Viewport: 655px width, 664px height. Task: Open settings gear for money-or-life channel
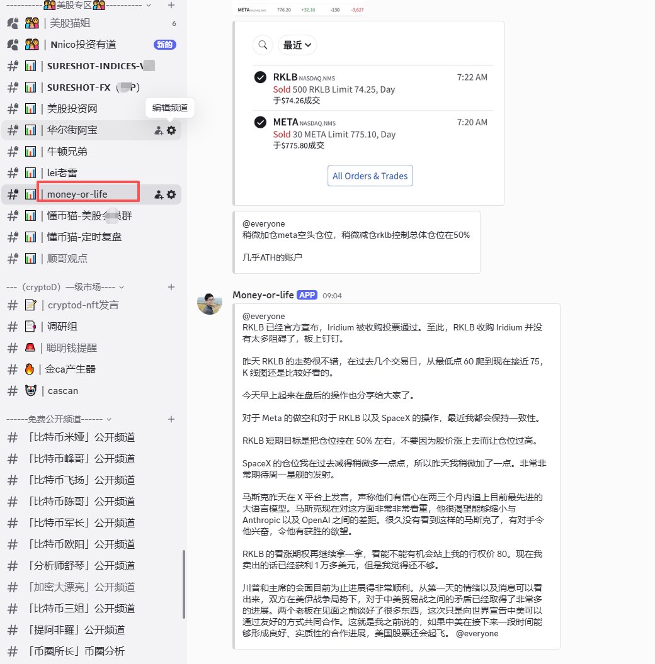click(x=171, y=194)
